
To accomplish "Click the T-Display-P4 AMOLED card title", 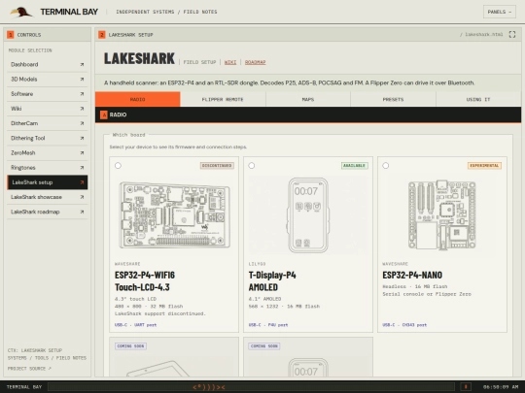I will click(272, 281).
